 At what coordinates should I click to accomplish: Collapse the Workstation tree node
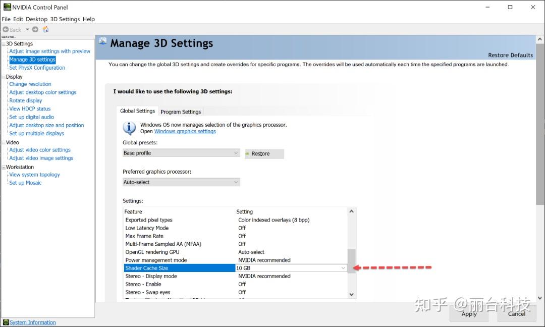pos(4,167)
